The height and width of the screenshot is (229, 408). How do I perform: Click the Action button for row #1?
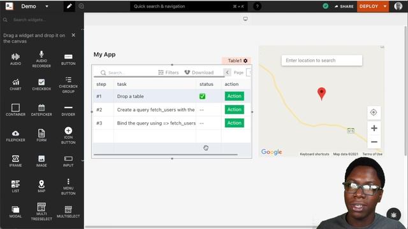click(235, 96)
